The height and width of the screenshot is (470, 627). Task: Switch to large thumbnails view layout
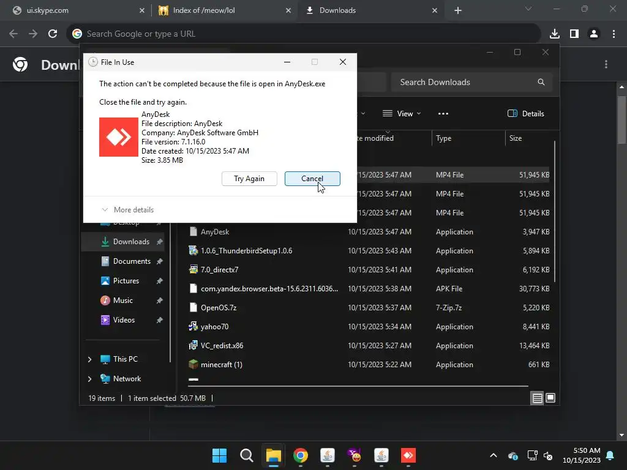click(550, 398)
